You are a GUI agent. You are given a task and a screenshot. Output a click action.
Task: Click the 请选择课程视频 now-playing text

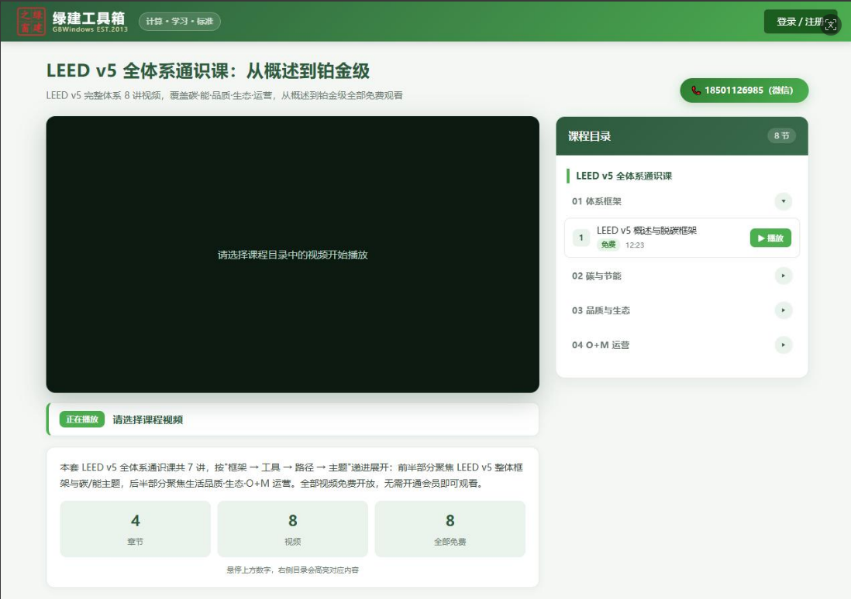pyautogui.click(x=147, y=419)
